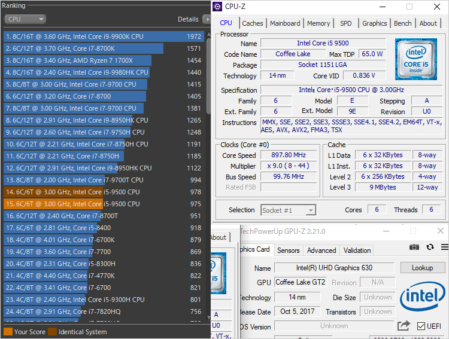The height and width of the screenshot is (339, 449).
Task: Click the Code Name value Coffee Lake
Action: [293, 54]
